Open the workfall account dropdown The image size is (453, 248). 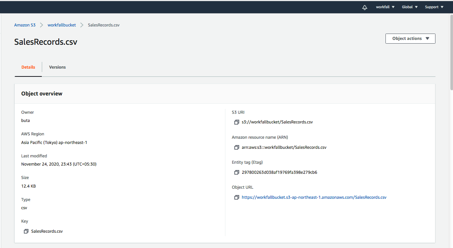point(385,7)
